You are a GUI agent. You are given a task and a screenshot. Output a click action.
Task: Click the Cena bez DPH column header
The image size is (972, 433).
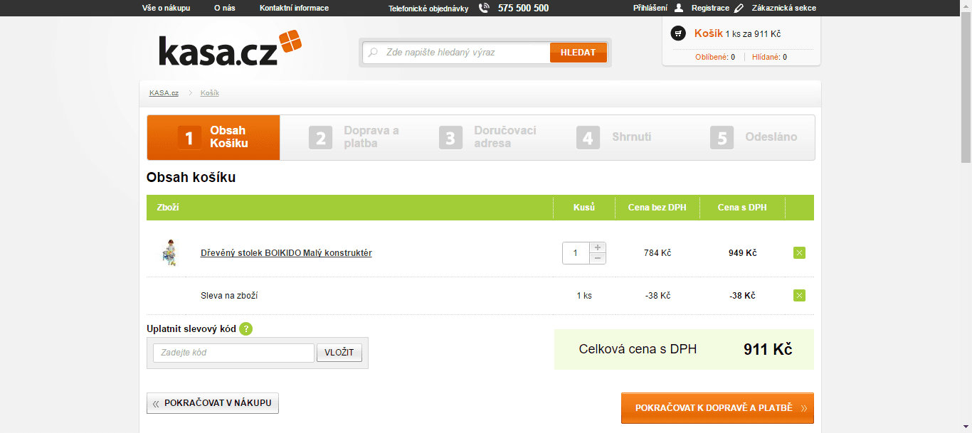click(x=657, y=208)
